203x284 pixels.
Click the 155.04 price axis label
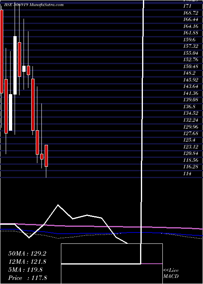pos(191,53)
